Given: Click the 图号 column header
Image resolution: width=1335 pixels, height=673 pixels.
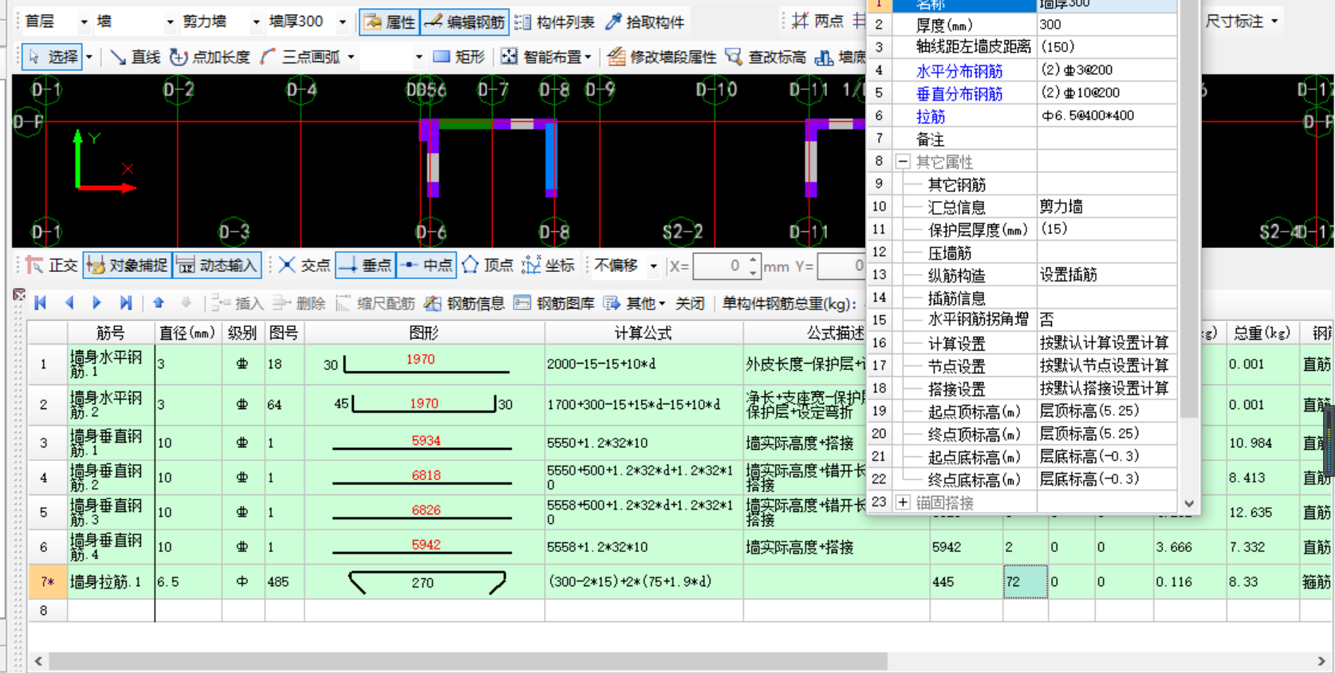Looking at the screenshot, I should 283,333.
